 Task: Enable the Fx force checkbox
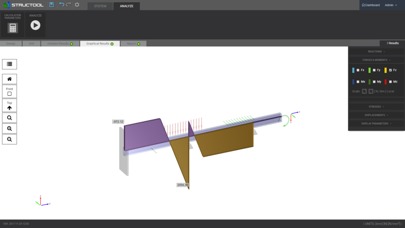click(358, 70)
